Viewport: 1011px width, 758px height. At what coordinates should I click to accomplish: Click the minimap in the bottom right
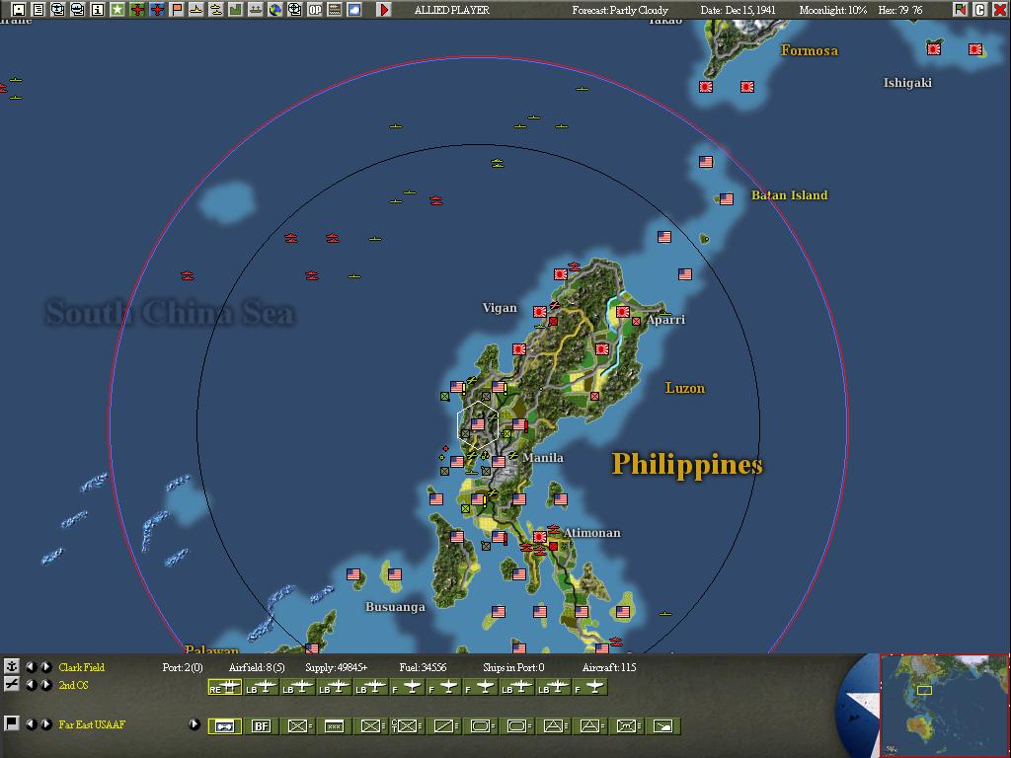point(945,705)
